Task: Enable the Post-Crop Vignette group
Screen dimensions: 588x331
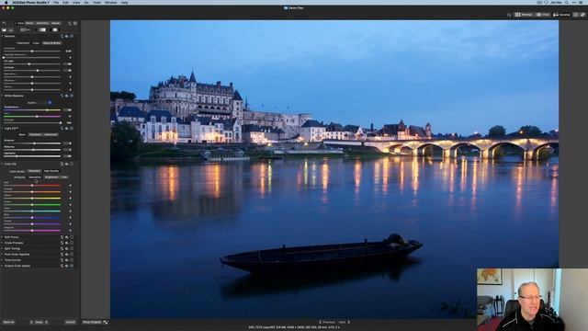Action: [72, 254]
